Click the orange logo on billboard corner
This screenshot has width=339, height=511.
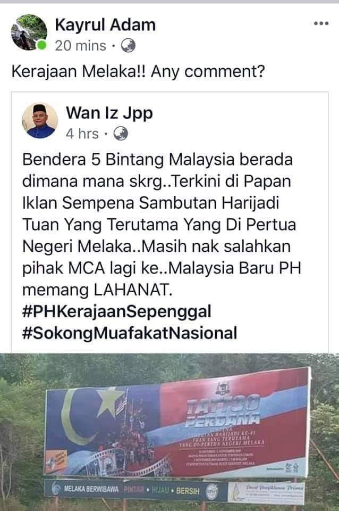(56, 462)
